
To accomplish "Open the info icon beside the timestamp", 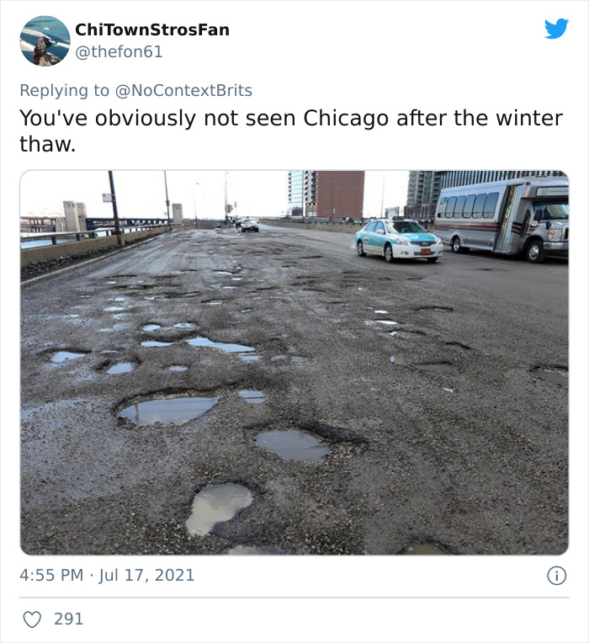I will [x=557, y=576].
